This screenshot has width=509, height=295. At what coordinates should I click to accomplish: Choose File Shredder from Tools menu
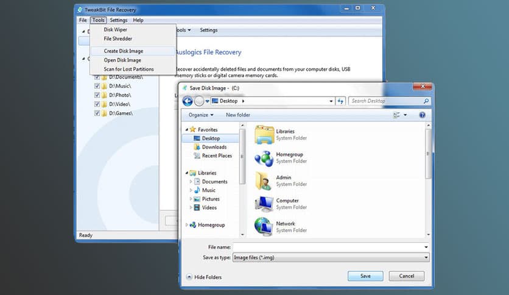point(118,38)
